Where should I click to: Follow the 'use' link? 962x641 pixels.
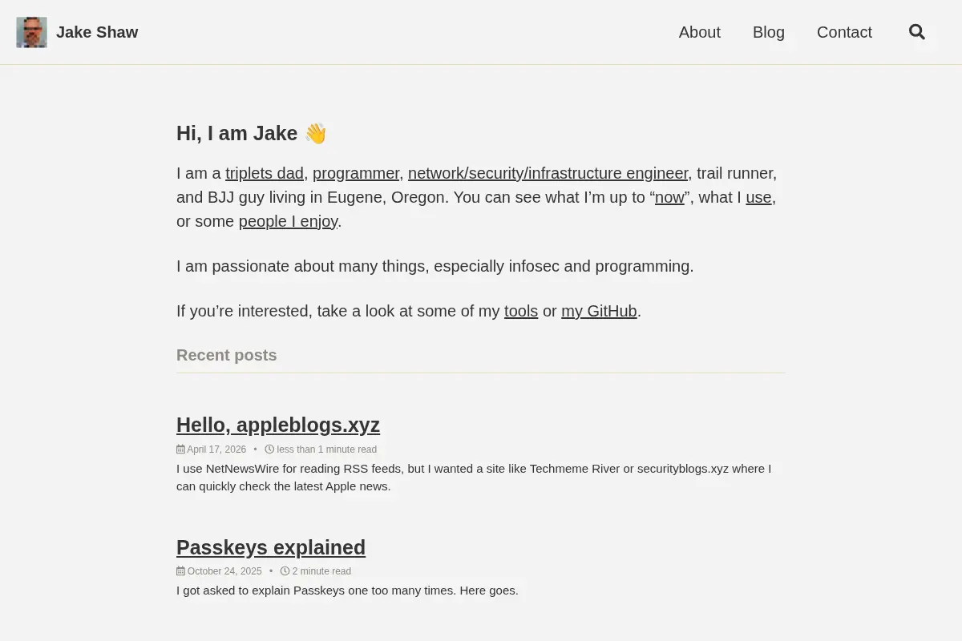pyautogui.click(x=758, y=197)
